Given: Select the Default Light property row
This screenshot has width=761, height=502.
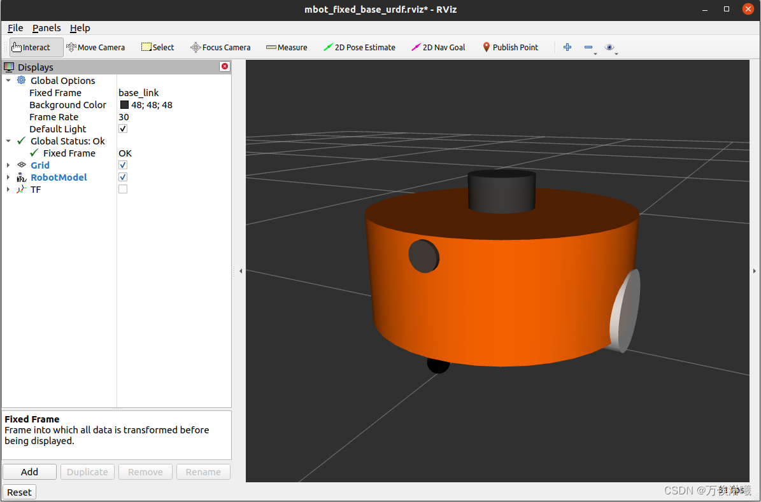Looking at the screenshot, I should (x=117, y=129).
